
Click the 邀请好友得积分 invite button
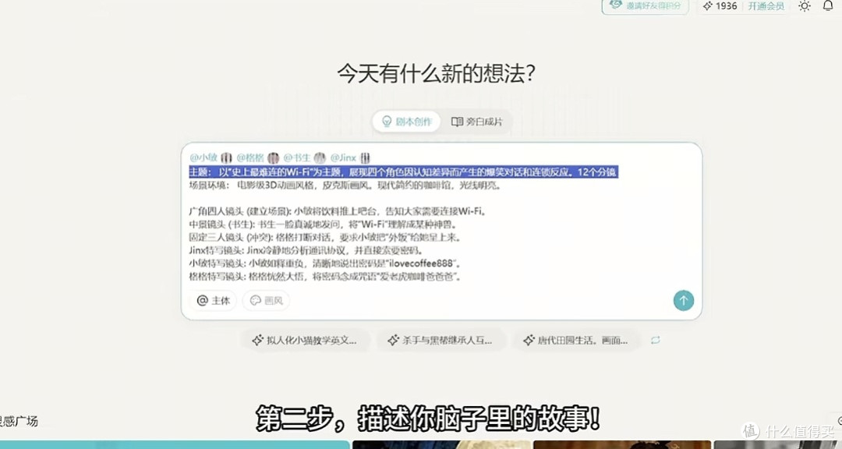tap(646, 6)
